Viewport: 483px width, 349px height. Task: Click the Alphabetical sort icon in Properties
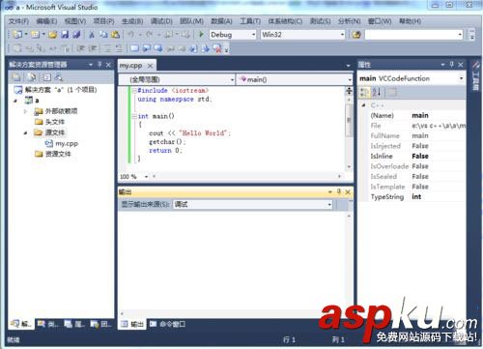[x=377, y=92]
